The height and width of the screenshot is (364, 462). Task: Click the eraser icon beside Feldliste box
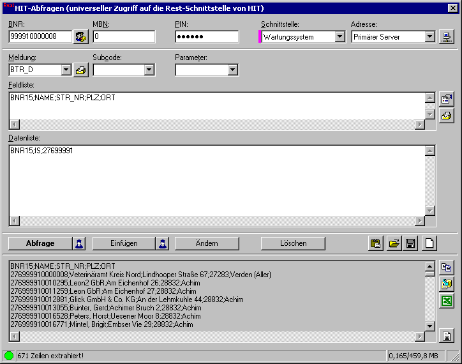click(x=447, y=116)
